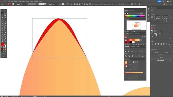The width and height of the screenshot is (173, 97).
Task: Open the File menu
Action: [9, 1]
